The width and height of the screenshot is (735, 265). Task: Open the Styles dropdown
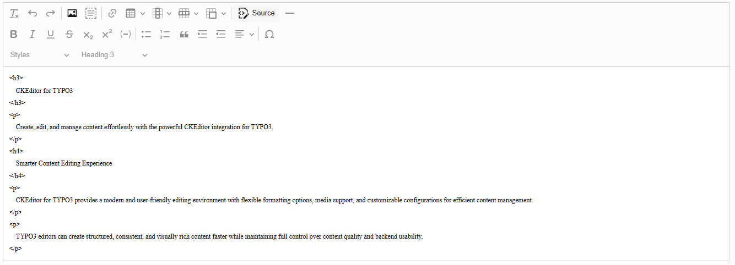pyautogui.click(x=40, y=55)
